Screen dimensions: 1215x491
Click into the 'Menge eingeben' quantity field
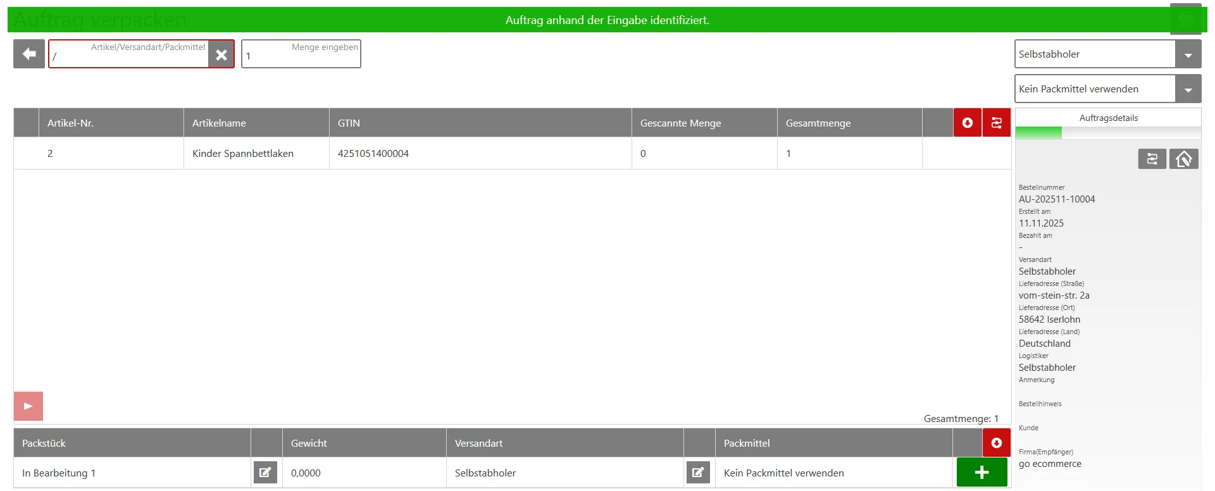301,54
